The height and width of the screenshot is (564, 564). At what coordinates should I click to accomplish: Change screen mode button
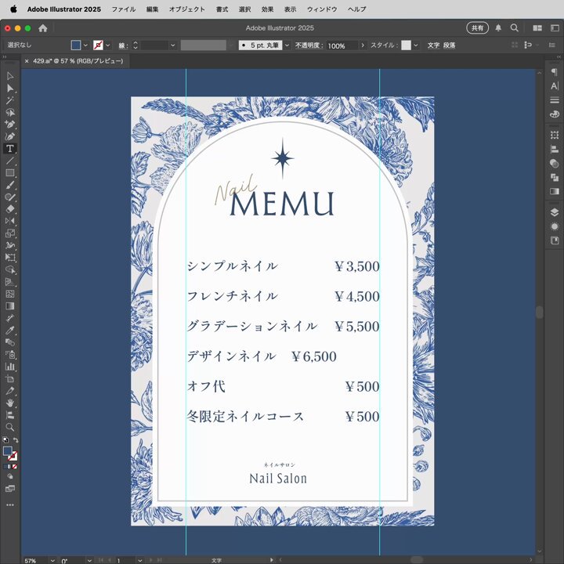(x=9, y=489)
